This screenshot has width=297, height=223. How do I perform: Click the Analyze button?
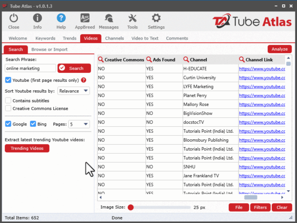click(280, 49)
